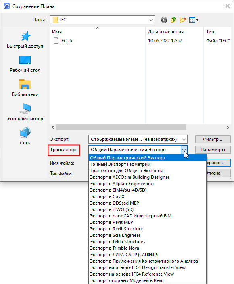Go back with the toolbar back arrow icon
234x284 pixels.
click(x=164, y=20)
